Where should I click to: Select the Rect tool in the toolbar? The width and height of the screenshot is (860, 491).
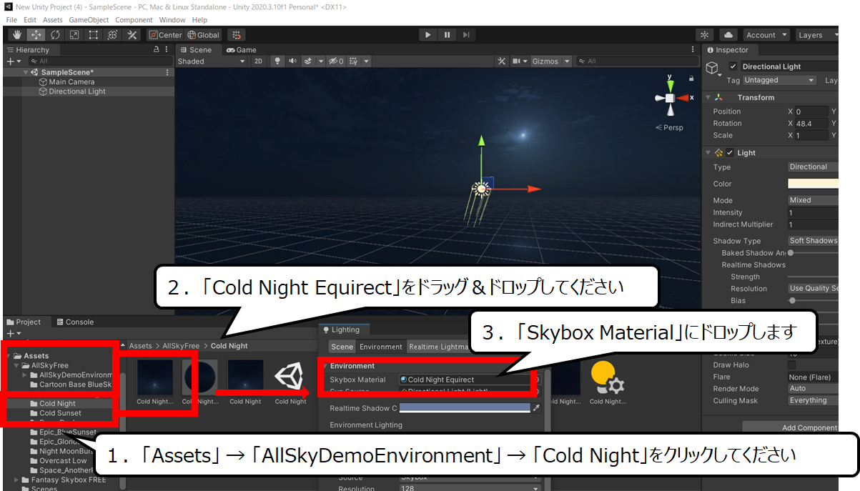(x=94, y=35)
